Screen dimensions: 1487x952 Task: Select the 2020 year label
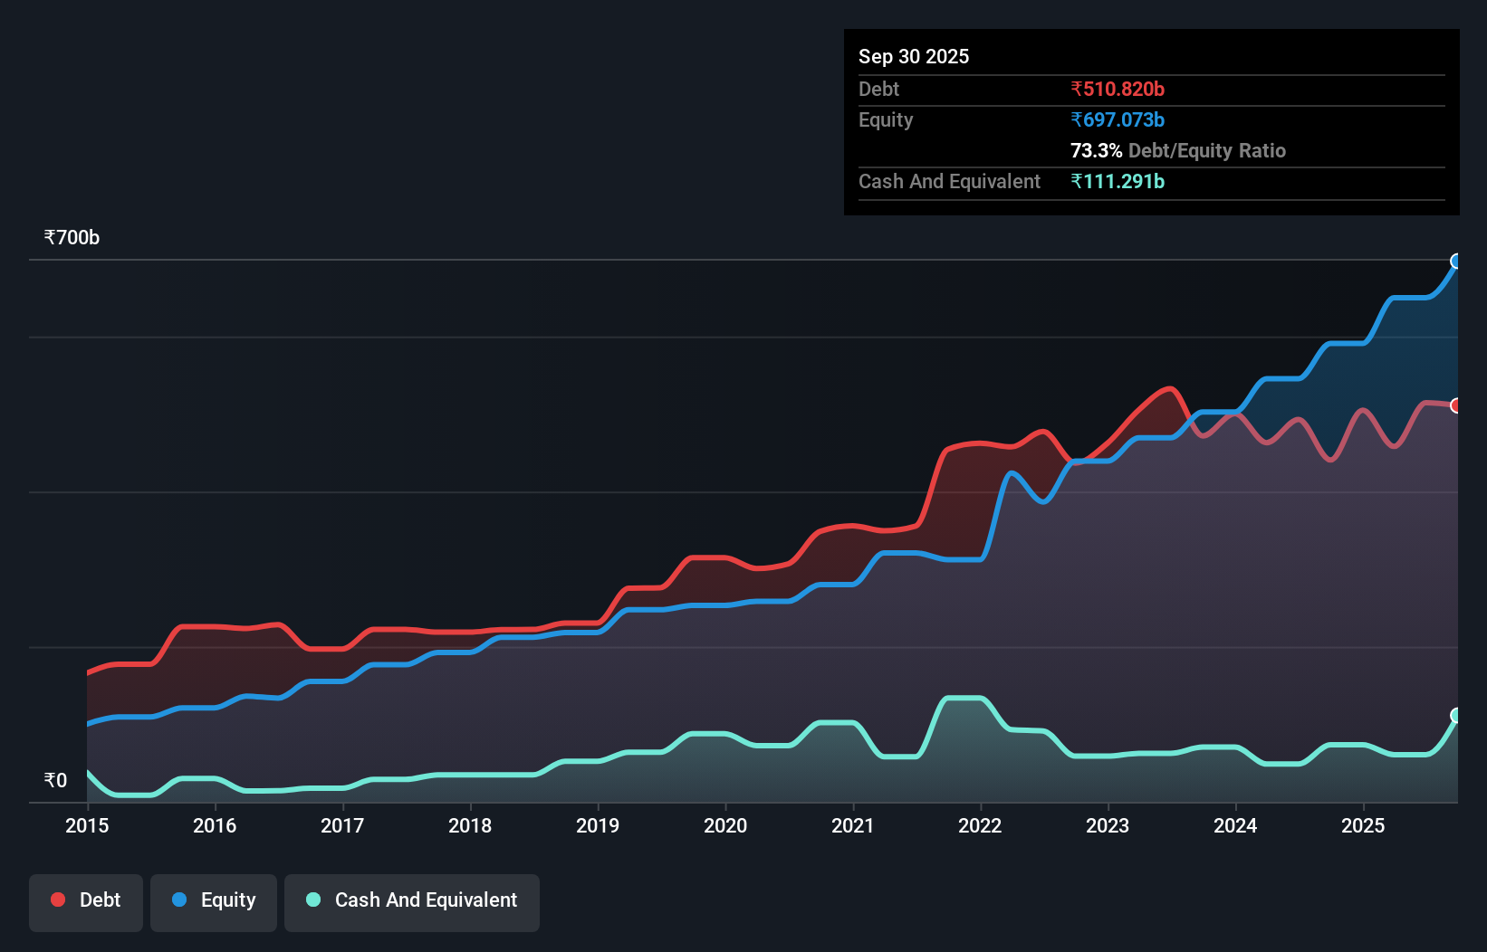tap(725, 826)
